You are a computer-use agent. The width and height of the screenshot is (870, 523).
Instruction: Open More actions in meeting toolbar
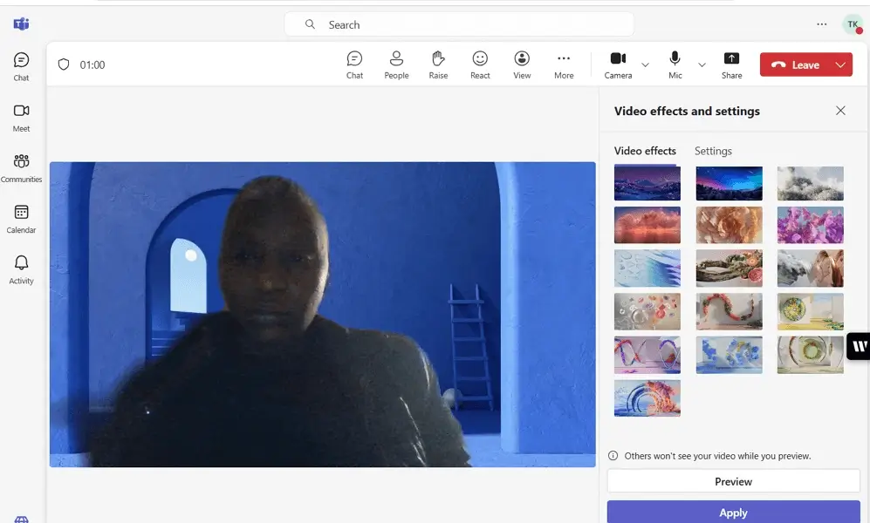click(x=564, y=65)
